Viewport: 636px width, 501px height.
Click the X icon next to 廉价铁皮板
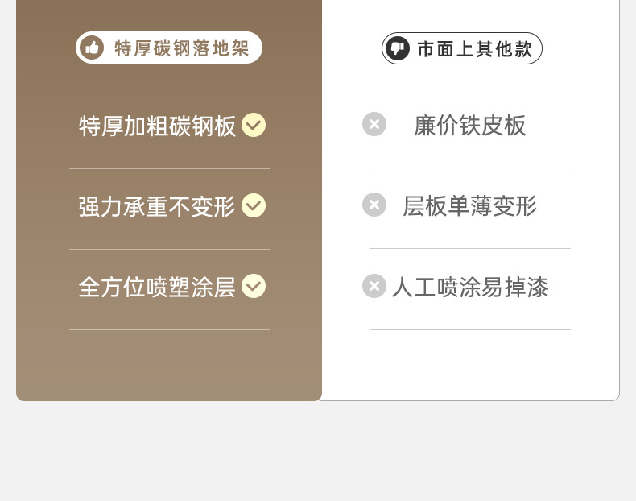374,124
